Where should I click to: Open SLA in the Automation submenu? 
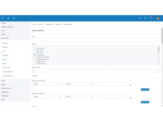(4, 51)
